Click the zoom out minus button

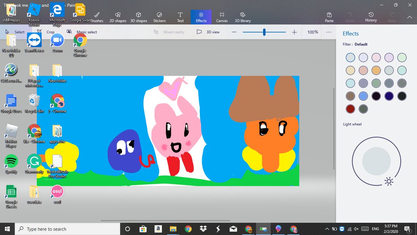[x=234, y=32]
